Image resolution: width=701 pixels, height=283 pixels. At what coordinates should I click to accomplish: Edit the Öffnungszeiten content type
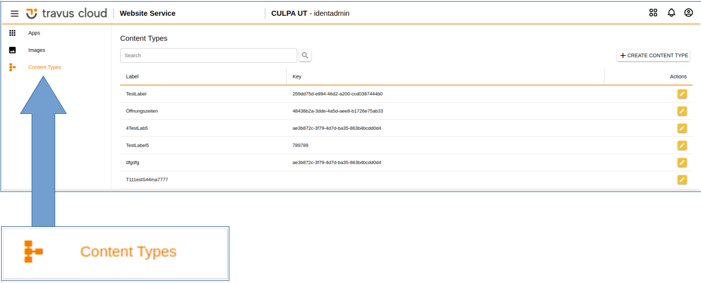tap(682, 111)
